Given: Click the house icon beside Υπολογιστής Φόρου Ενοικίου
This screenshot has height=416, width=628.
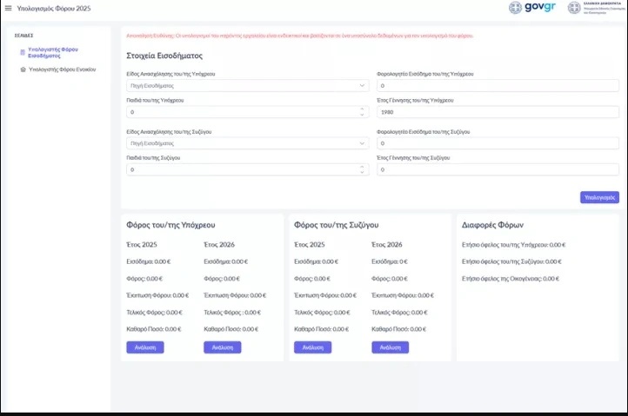Looking at the screenshot, I should [x=23, y=69].
